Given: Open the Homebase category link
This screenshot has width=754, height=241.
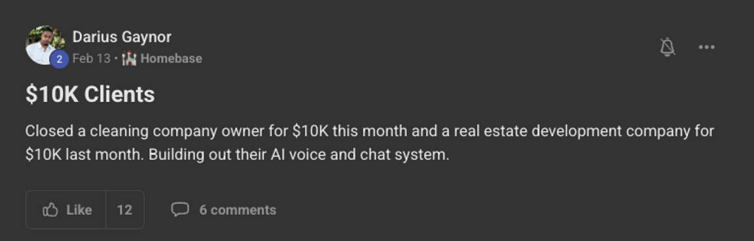Looking at the screenshot, I should [x=171, y=59].
